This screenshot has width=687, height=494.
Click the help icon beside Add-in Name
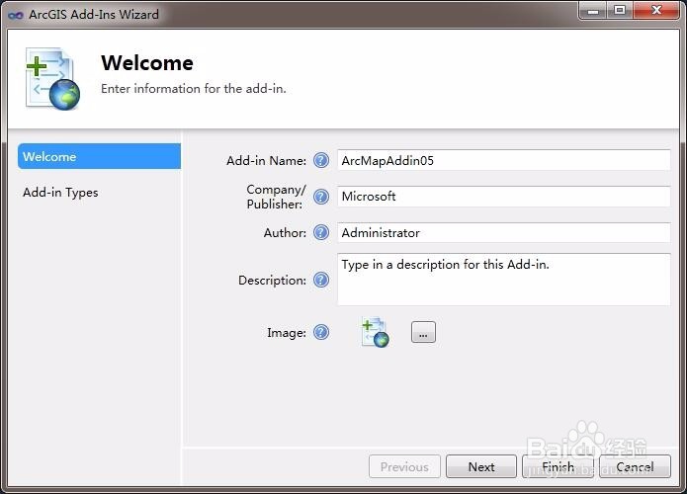click(321, 160)
